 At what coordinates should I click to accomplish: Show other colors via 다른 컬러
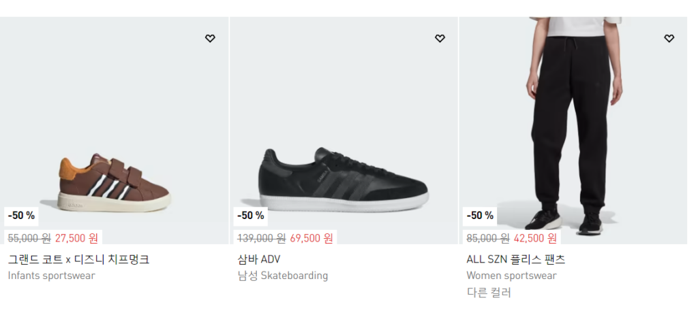[x=489, y=293]
